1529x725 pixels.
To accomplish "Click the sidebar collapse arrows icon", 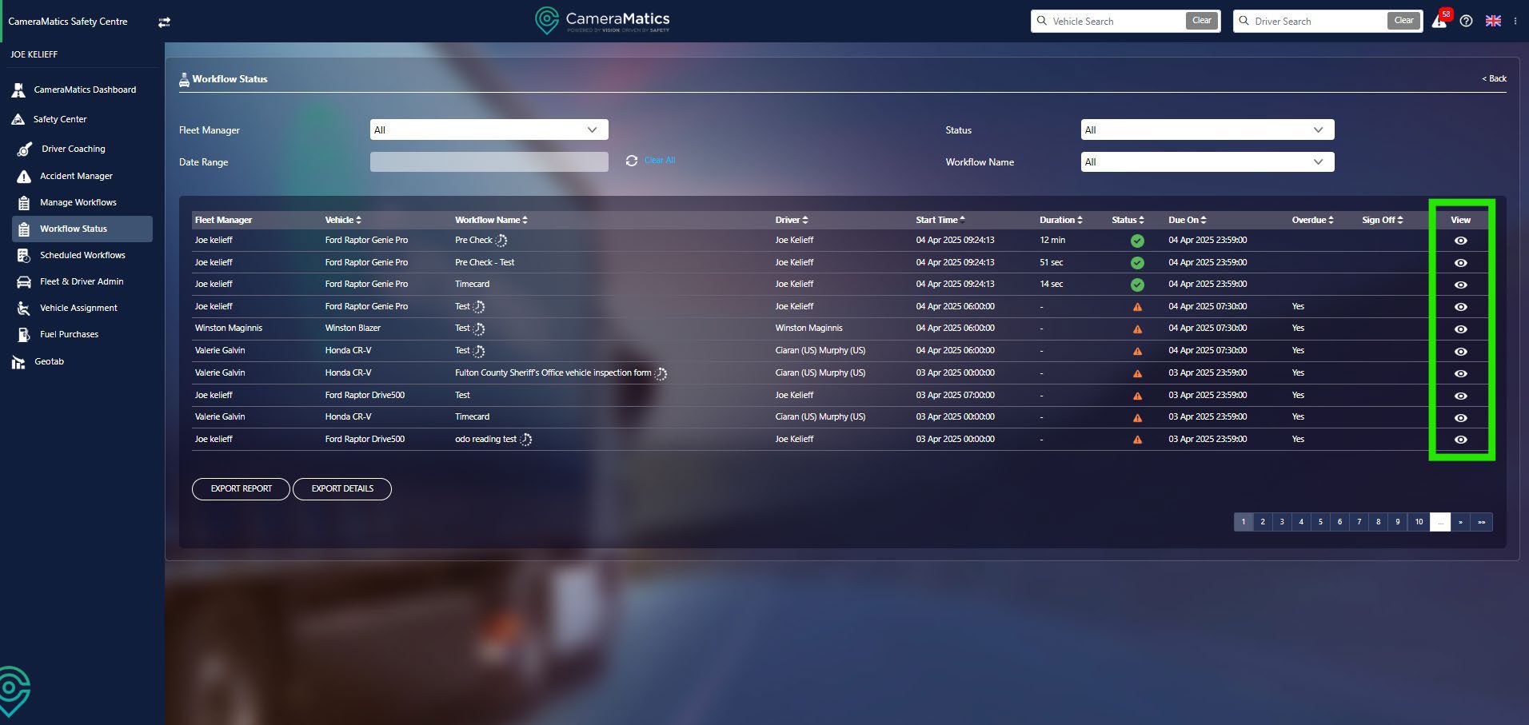I will tap(164, 22).
